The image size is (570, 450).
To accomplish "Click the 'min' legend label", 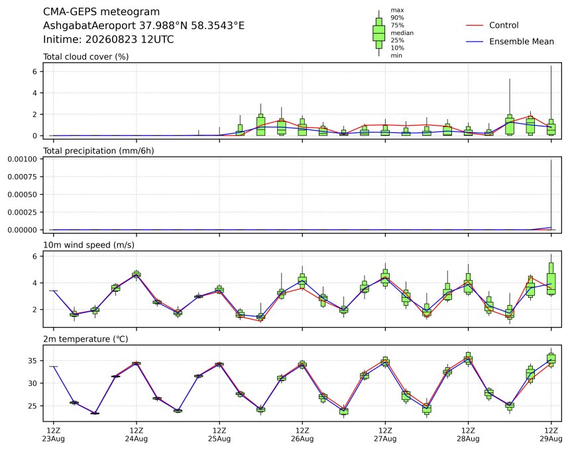I will (x=396, y=56).
